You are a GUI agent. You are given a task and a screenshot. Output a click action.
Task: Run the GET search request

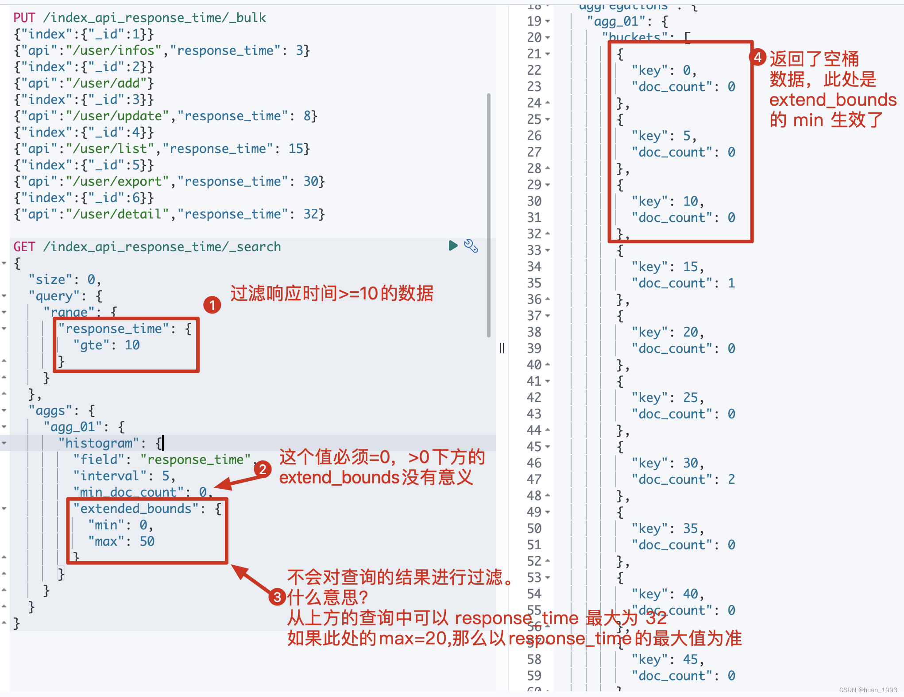tap(453, 245)
